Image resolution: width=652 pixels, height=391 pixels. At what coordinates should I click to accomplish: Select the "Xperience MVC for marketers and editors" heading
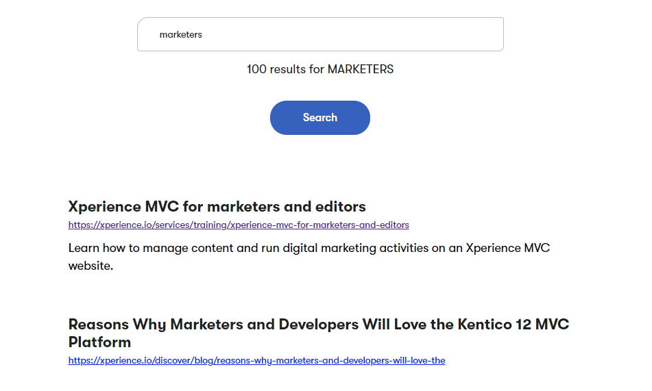tap(217, 207)
